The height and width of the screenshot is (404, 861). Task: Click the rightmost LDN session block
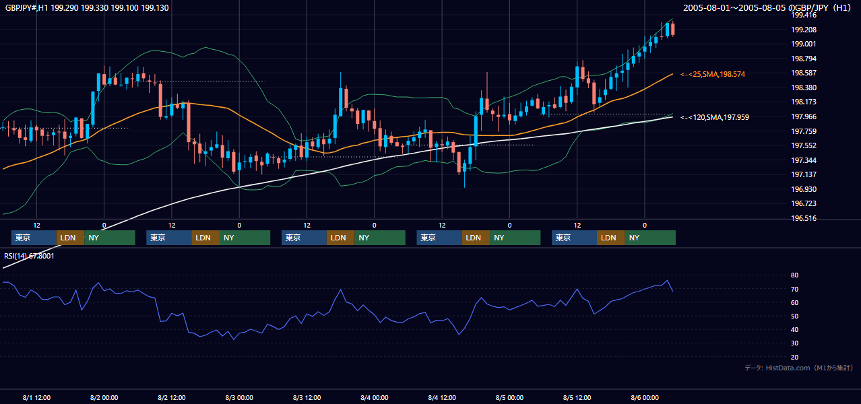[x=610, y=238]
